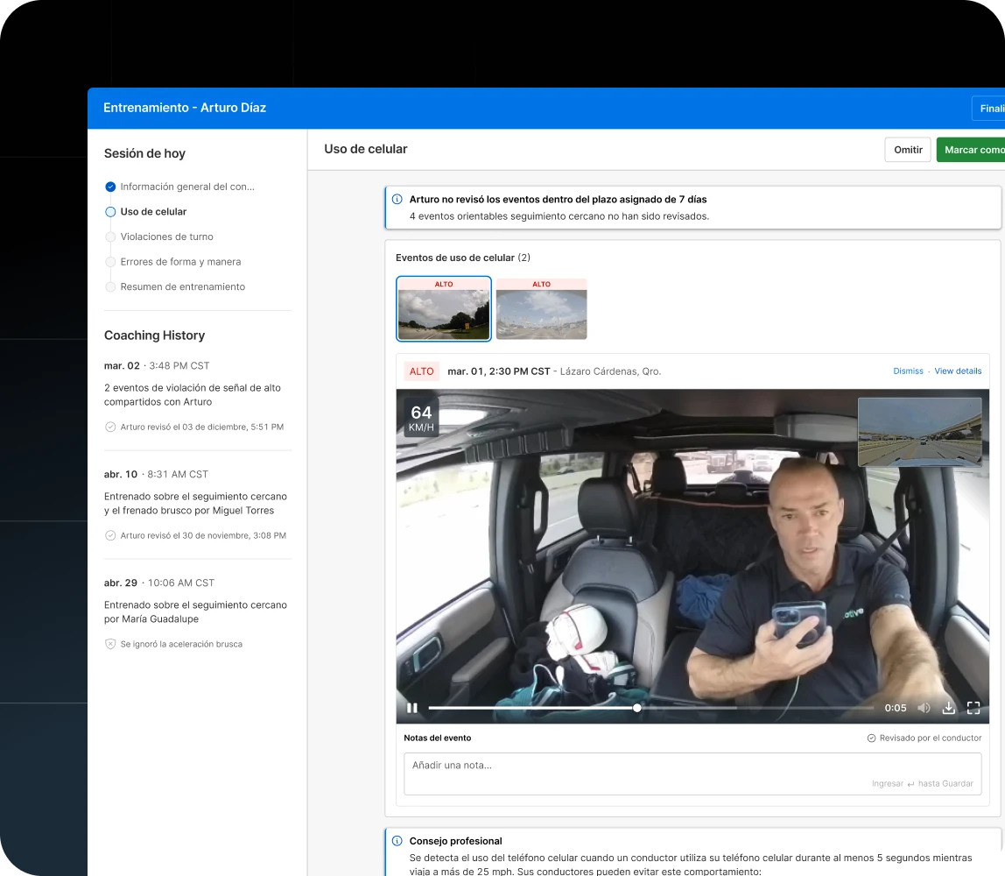Select the completed Información general step
The height and width of the screenshot is (876, 1005).
[187, 187]
